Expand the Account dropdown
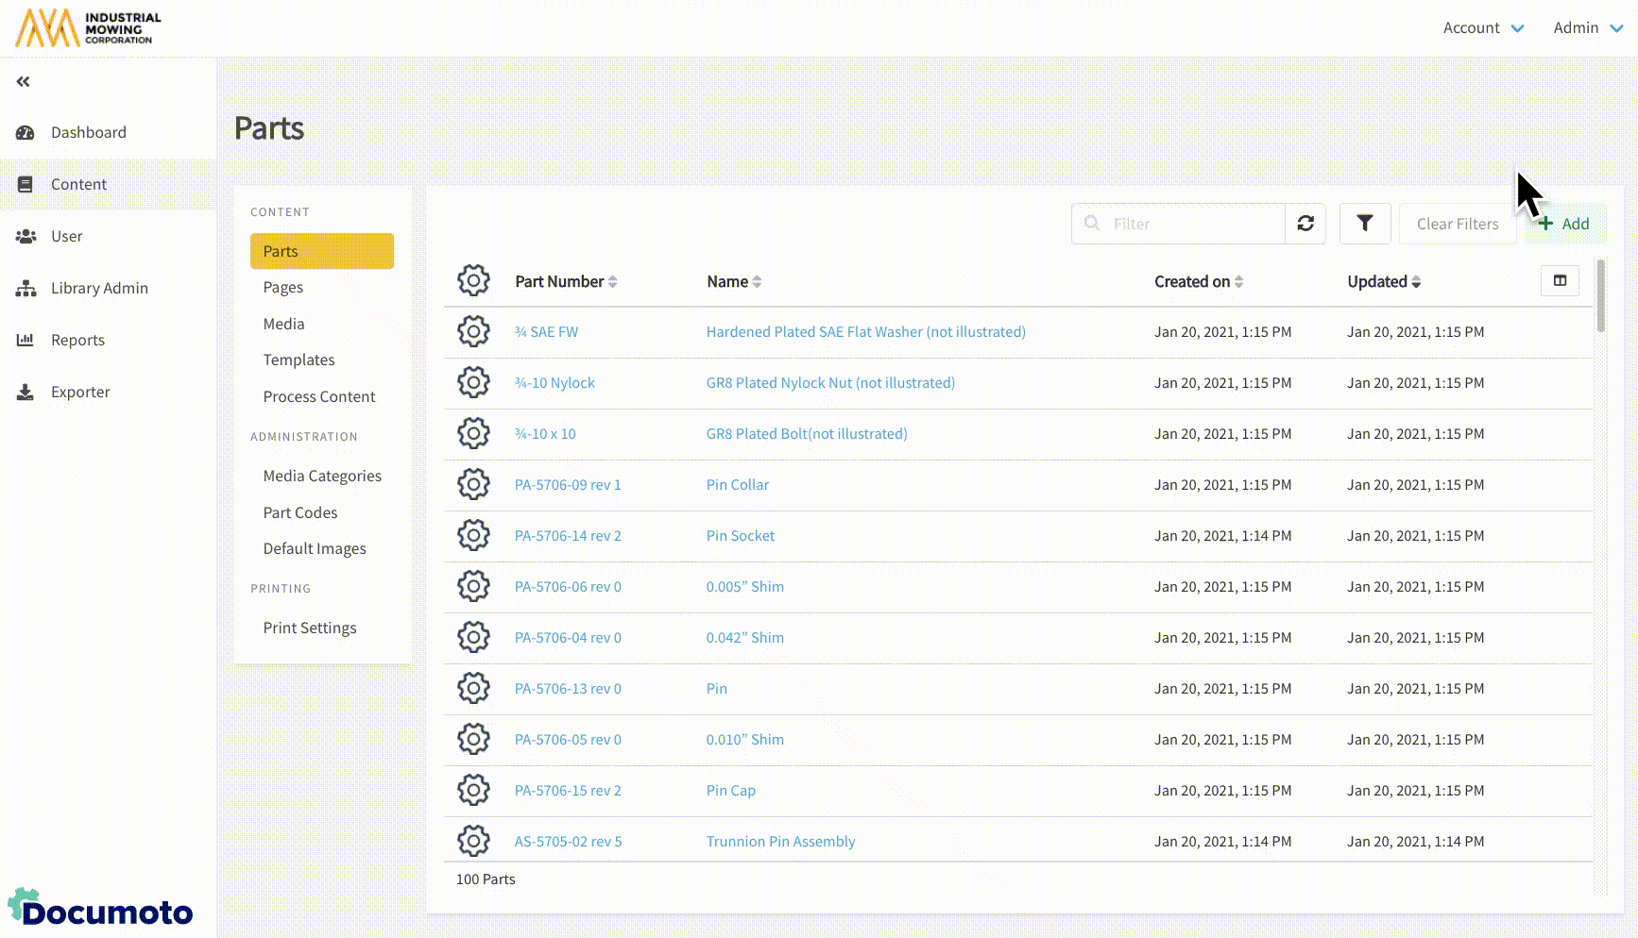This screenshot has width=1638, height=938. (x=1482, y=28)
